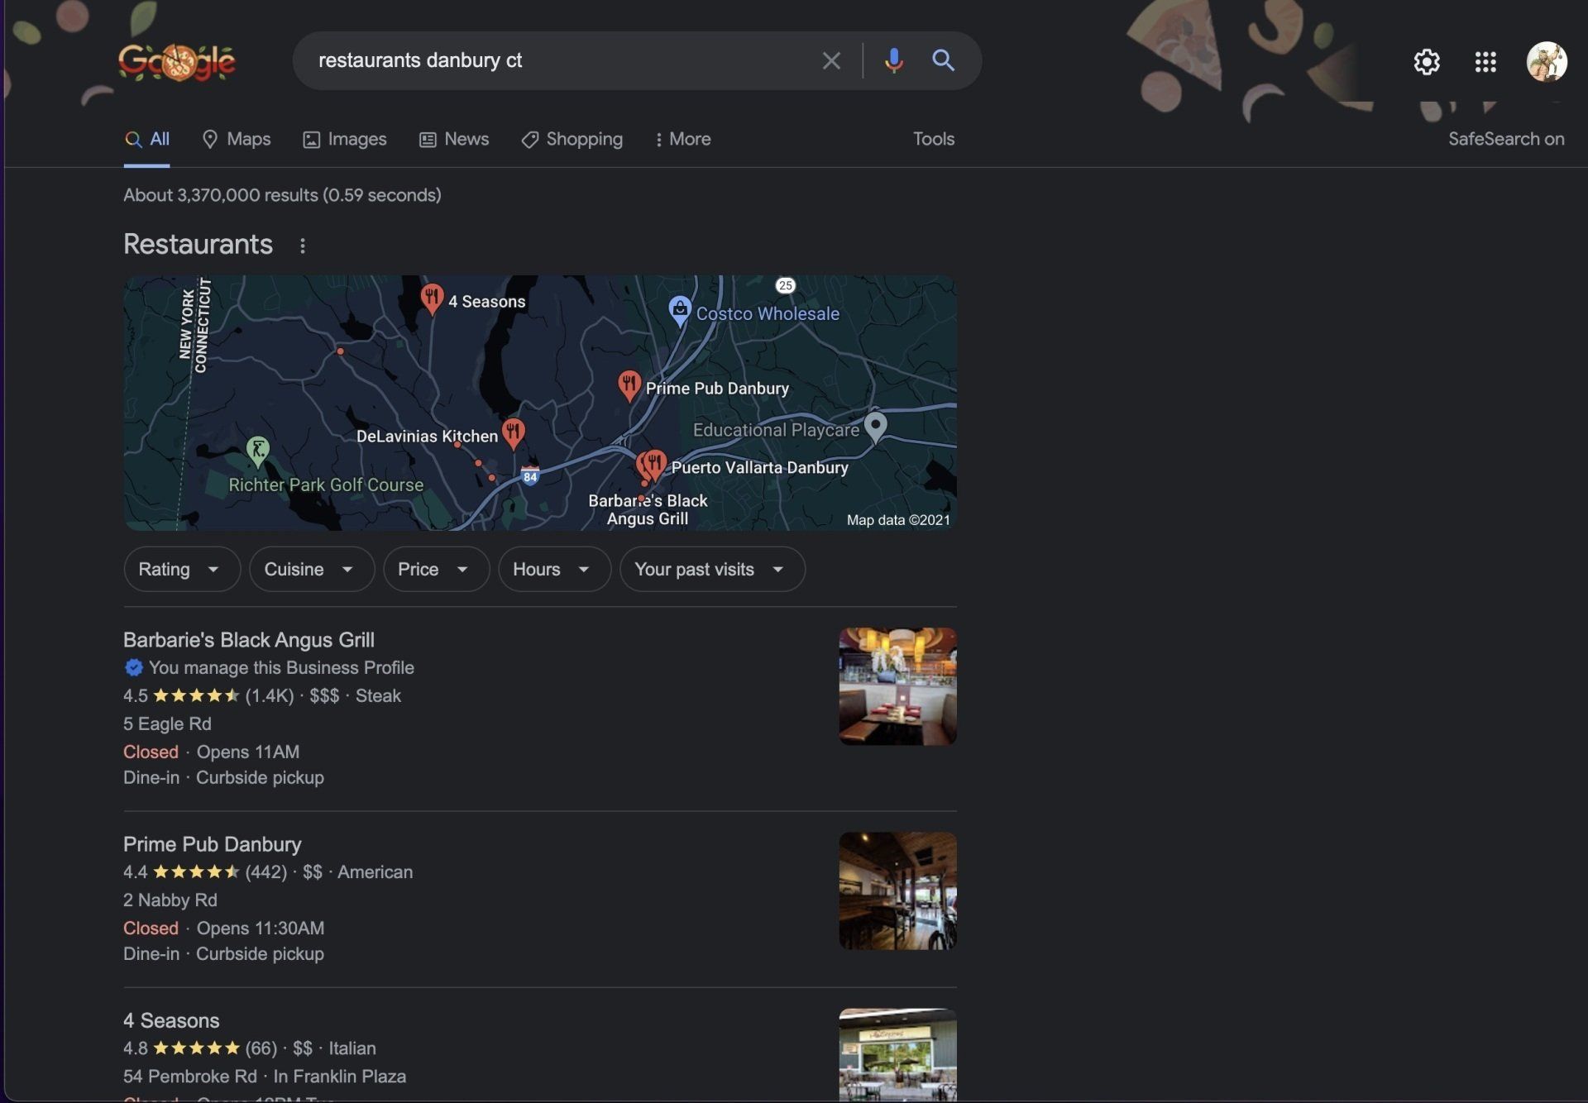Viewport: 1588px width, 1103px height.
Task: Clear the search box with X icon
Action: point(831,60)
